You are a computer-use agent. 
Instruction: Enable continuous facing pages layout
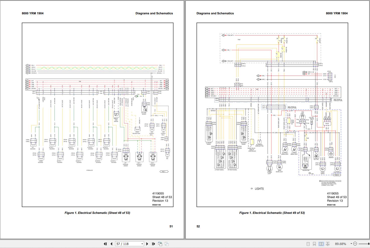tap(328, 244)
